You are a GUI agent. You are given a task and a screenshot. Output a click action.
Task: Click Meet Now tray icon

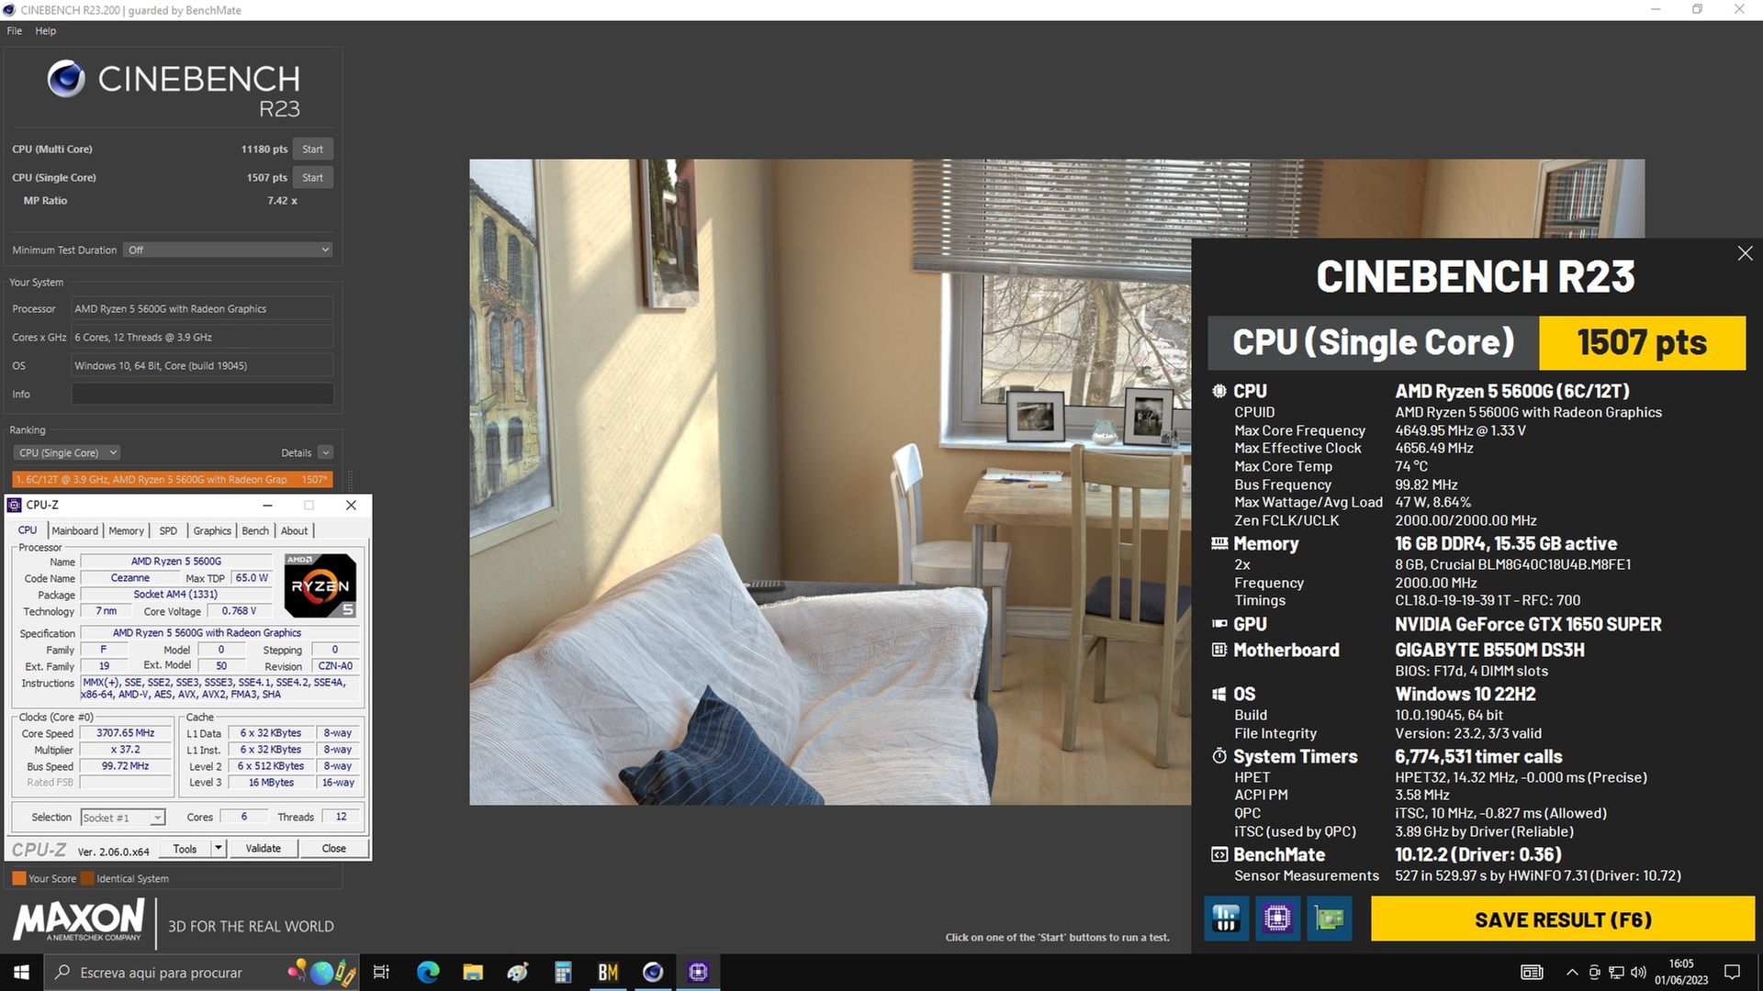point(1594,972)
